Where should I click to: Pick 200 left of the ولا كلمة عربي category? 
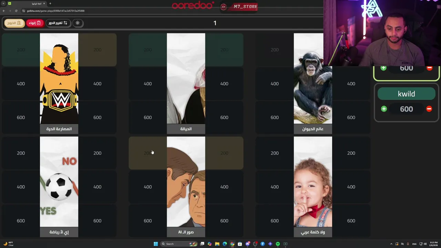coord(275,153)
